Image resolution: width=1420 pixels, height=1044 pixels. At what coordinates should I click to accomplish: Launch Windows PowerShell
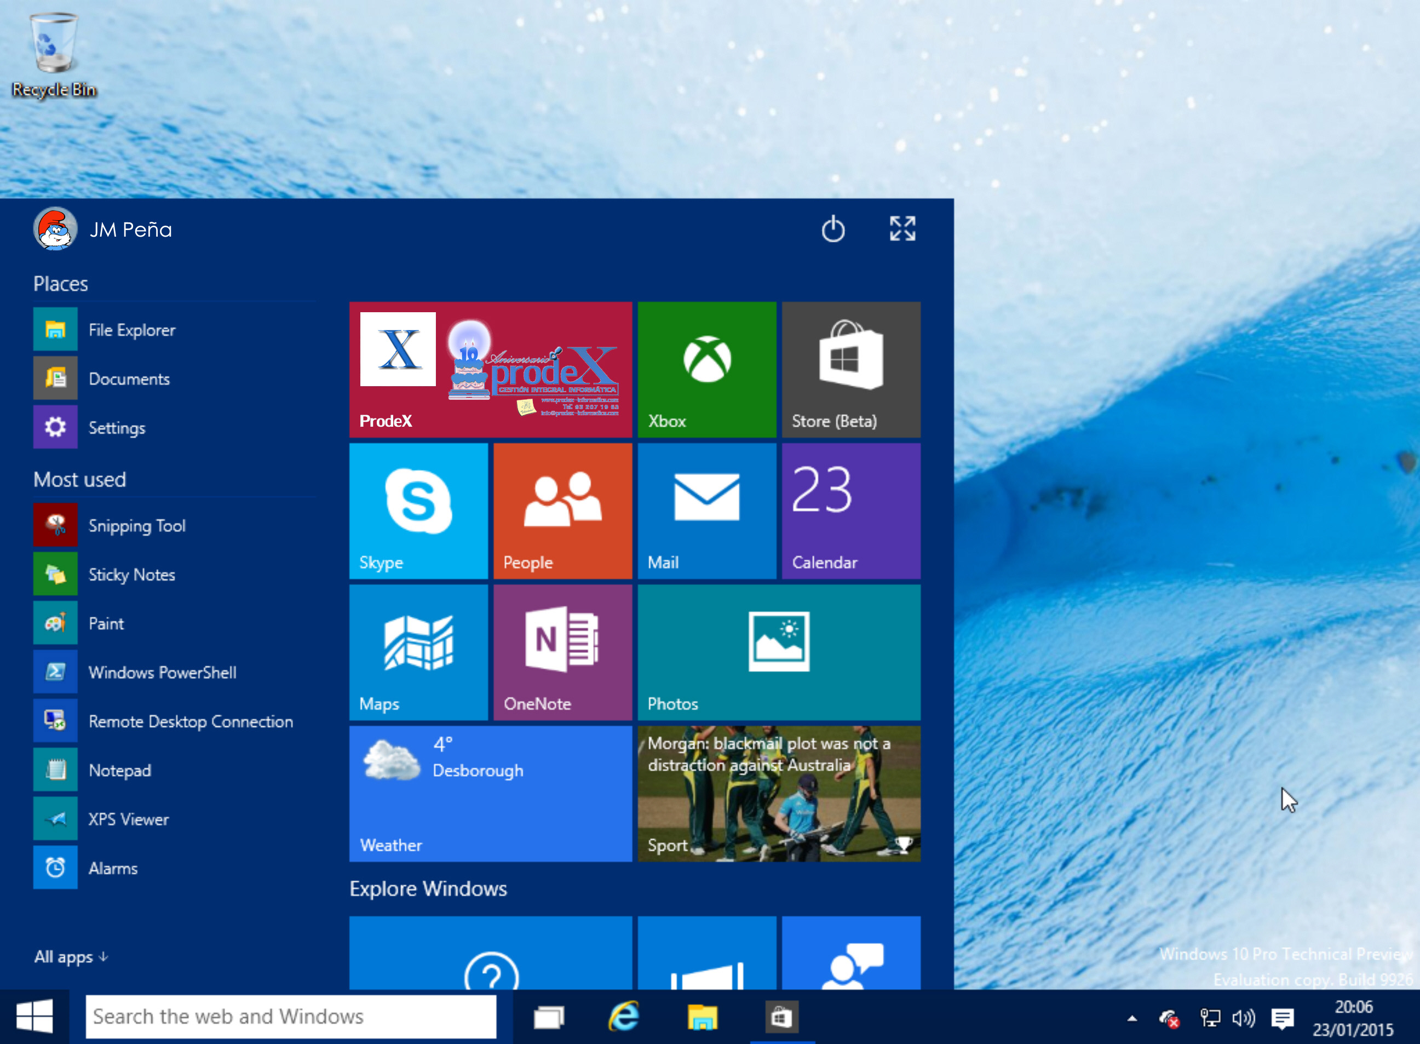(174, 672)
